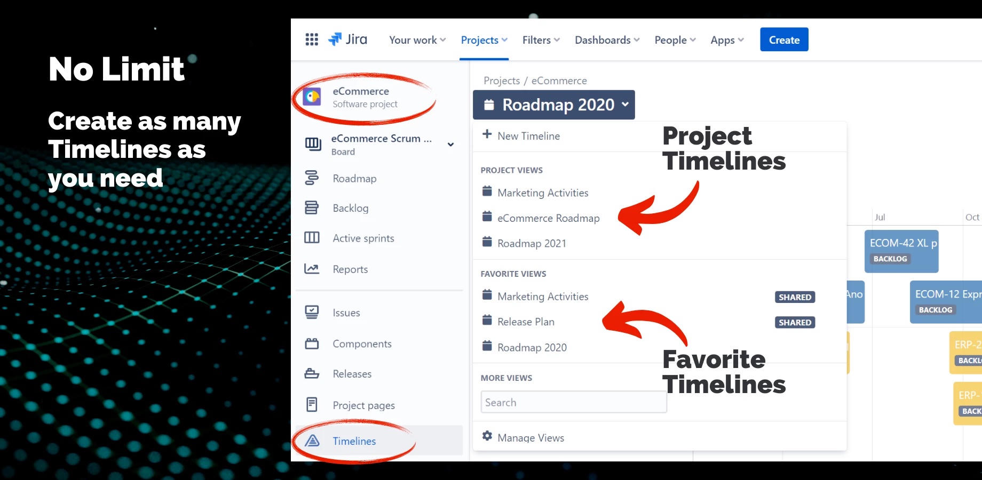Click the Jul month header label
The height and width of the screenshot is (480, 982).
coord(880,217)
